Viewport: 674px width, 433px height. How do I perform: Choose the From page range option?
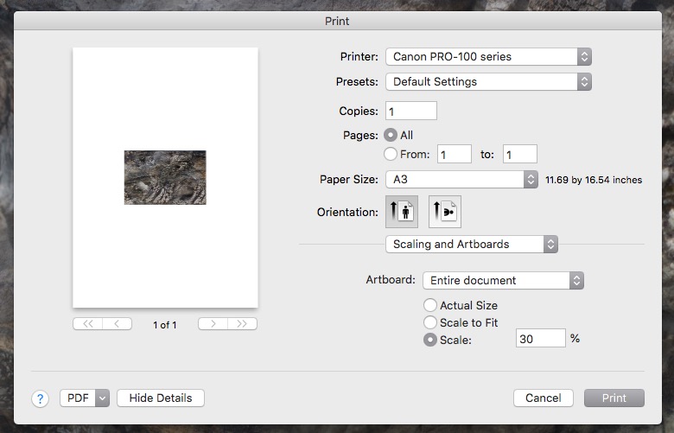click(391, 154)
